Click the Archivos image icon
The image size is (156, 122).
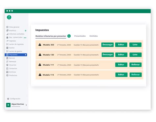coord(7,72)
